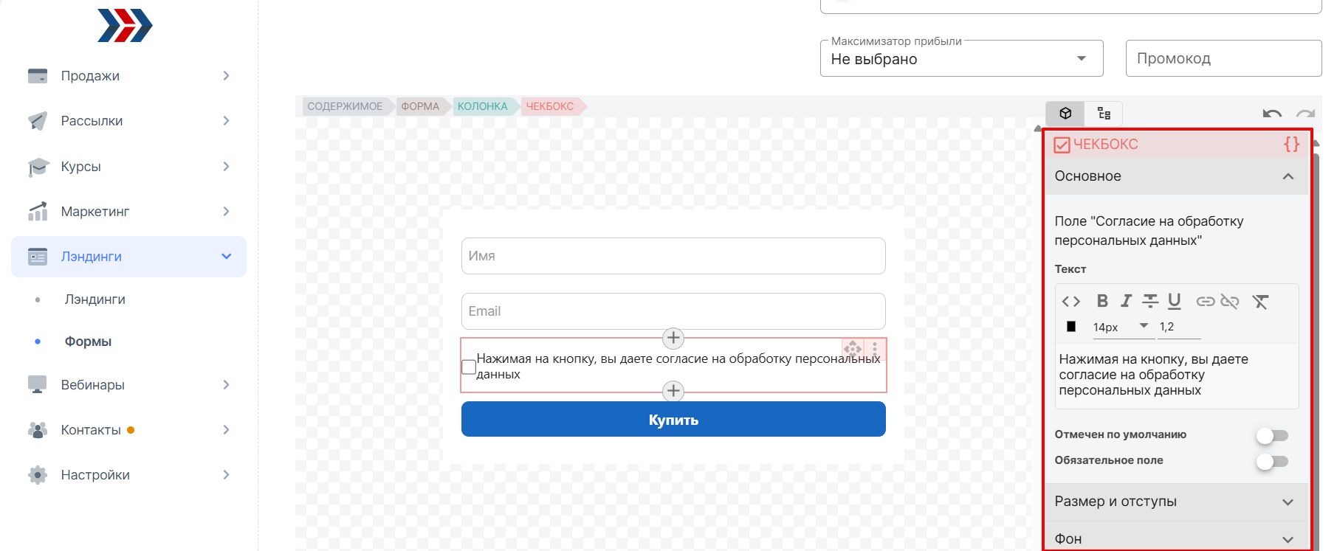Apply italic formatting to checkbox text

pos(1126,301)
